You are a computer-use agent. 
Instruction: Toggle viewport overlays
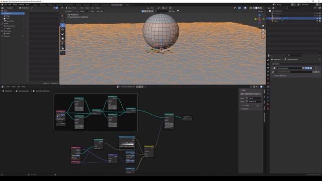click(245, 8)
